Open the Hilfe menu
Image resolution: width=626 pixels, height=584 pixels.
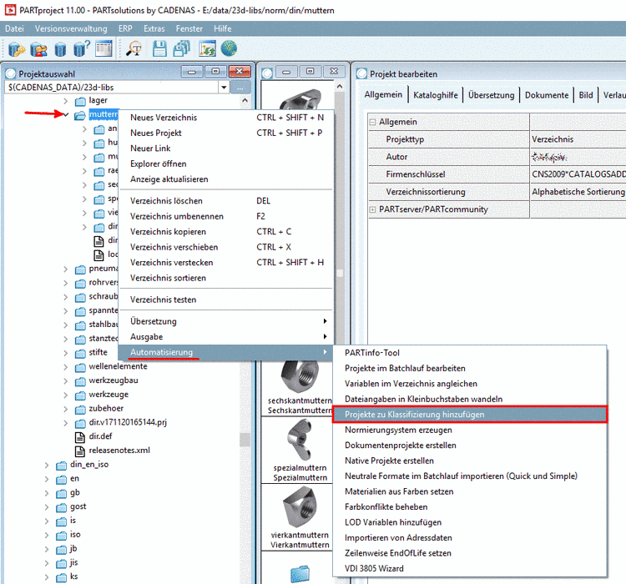[x=222, y=28]
